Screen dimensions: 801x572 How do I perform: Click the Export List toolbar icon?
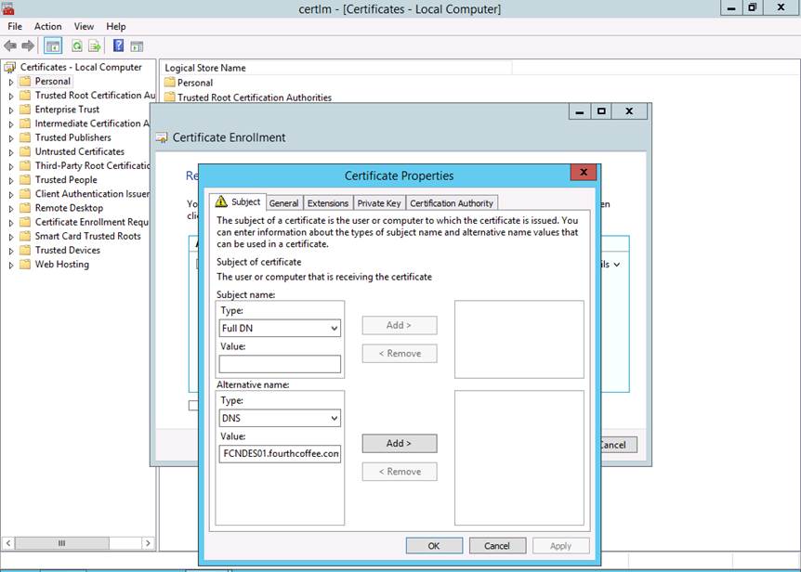pos(94,45)
